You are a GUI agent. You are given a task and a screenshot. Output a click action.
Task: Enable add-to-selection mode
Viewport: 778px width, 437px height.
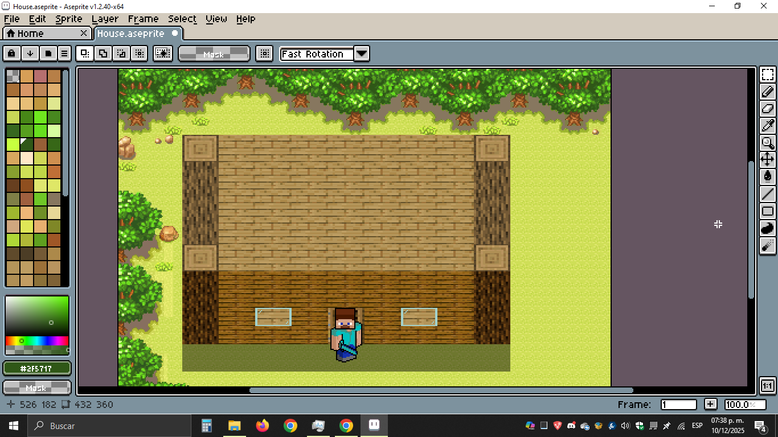coord(103,53)
